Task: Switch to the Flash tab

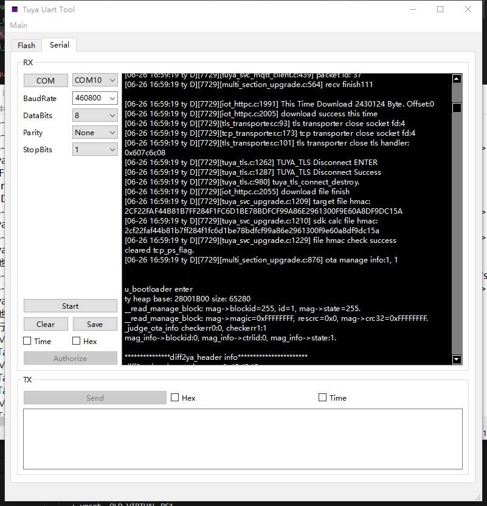Action: (26, 45)
